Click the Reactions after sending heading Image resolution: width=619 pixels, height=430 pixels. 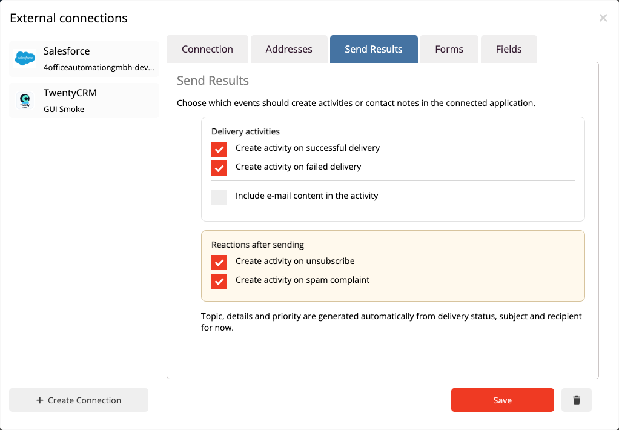coord(258,245)
